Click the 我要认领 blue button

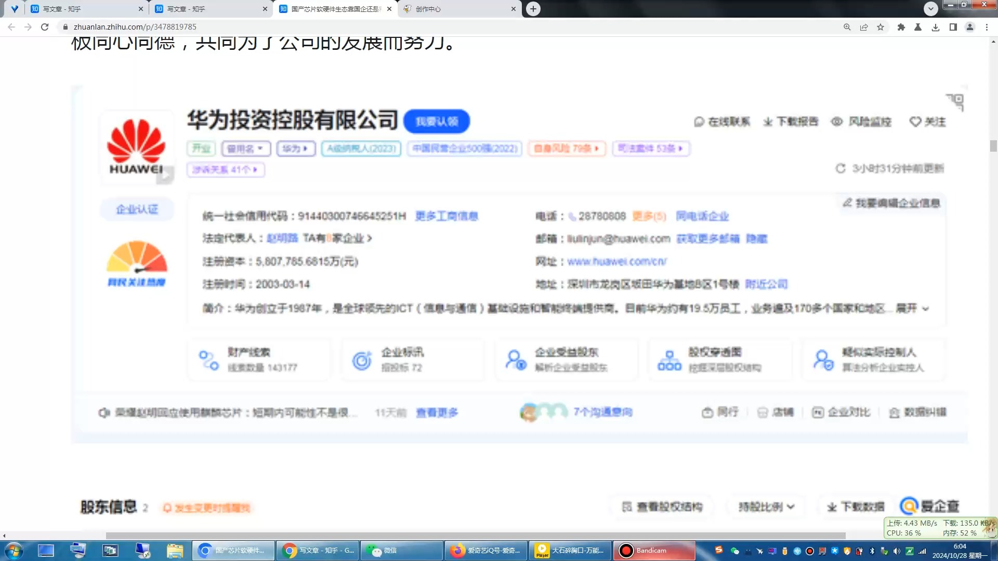tap(437, 121)
